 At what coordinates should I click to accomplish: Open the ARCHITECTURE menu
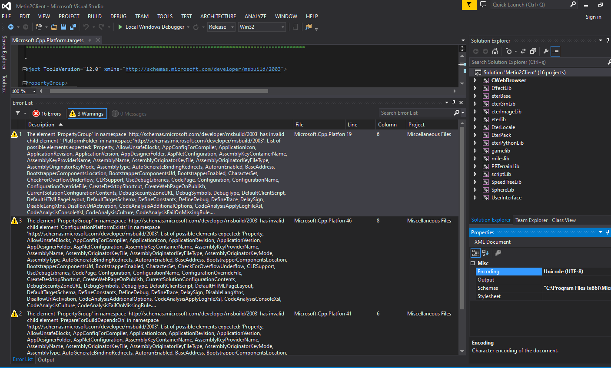click(x=218, y=17)
